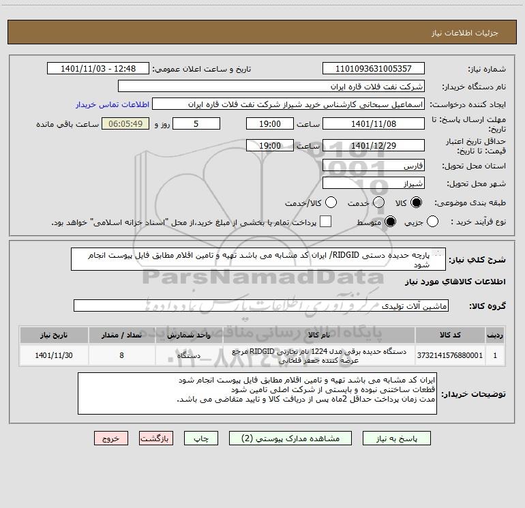Click item code 373214157688​0001 cell

pyautogui.click(x=450, y=355)
